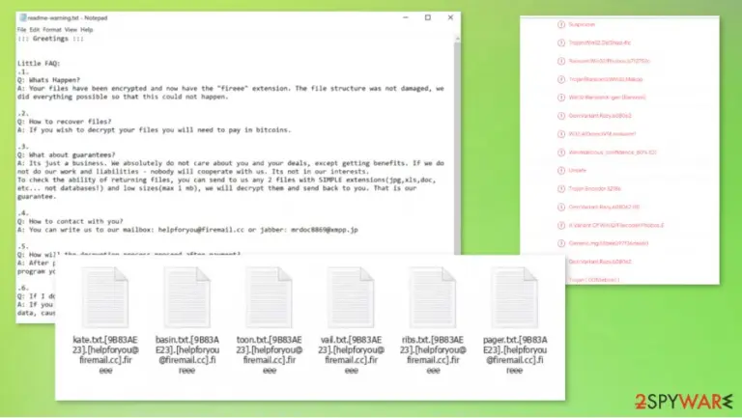Viewport: 742px width, 418px height.
Task: Click the 'Q: How to recover files?' line
Action: pos(65,122)
